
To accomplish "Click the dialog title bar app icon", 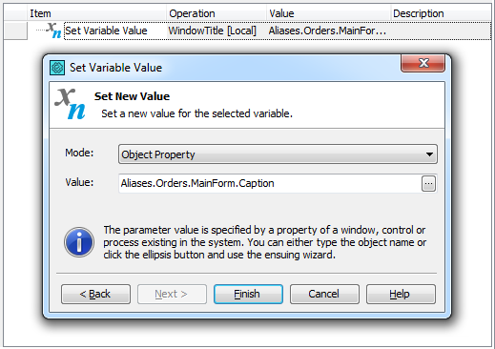I will pyautogui.click(x=57, y=68).
